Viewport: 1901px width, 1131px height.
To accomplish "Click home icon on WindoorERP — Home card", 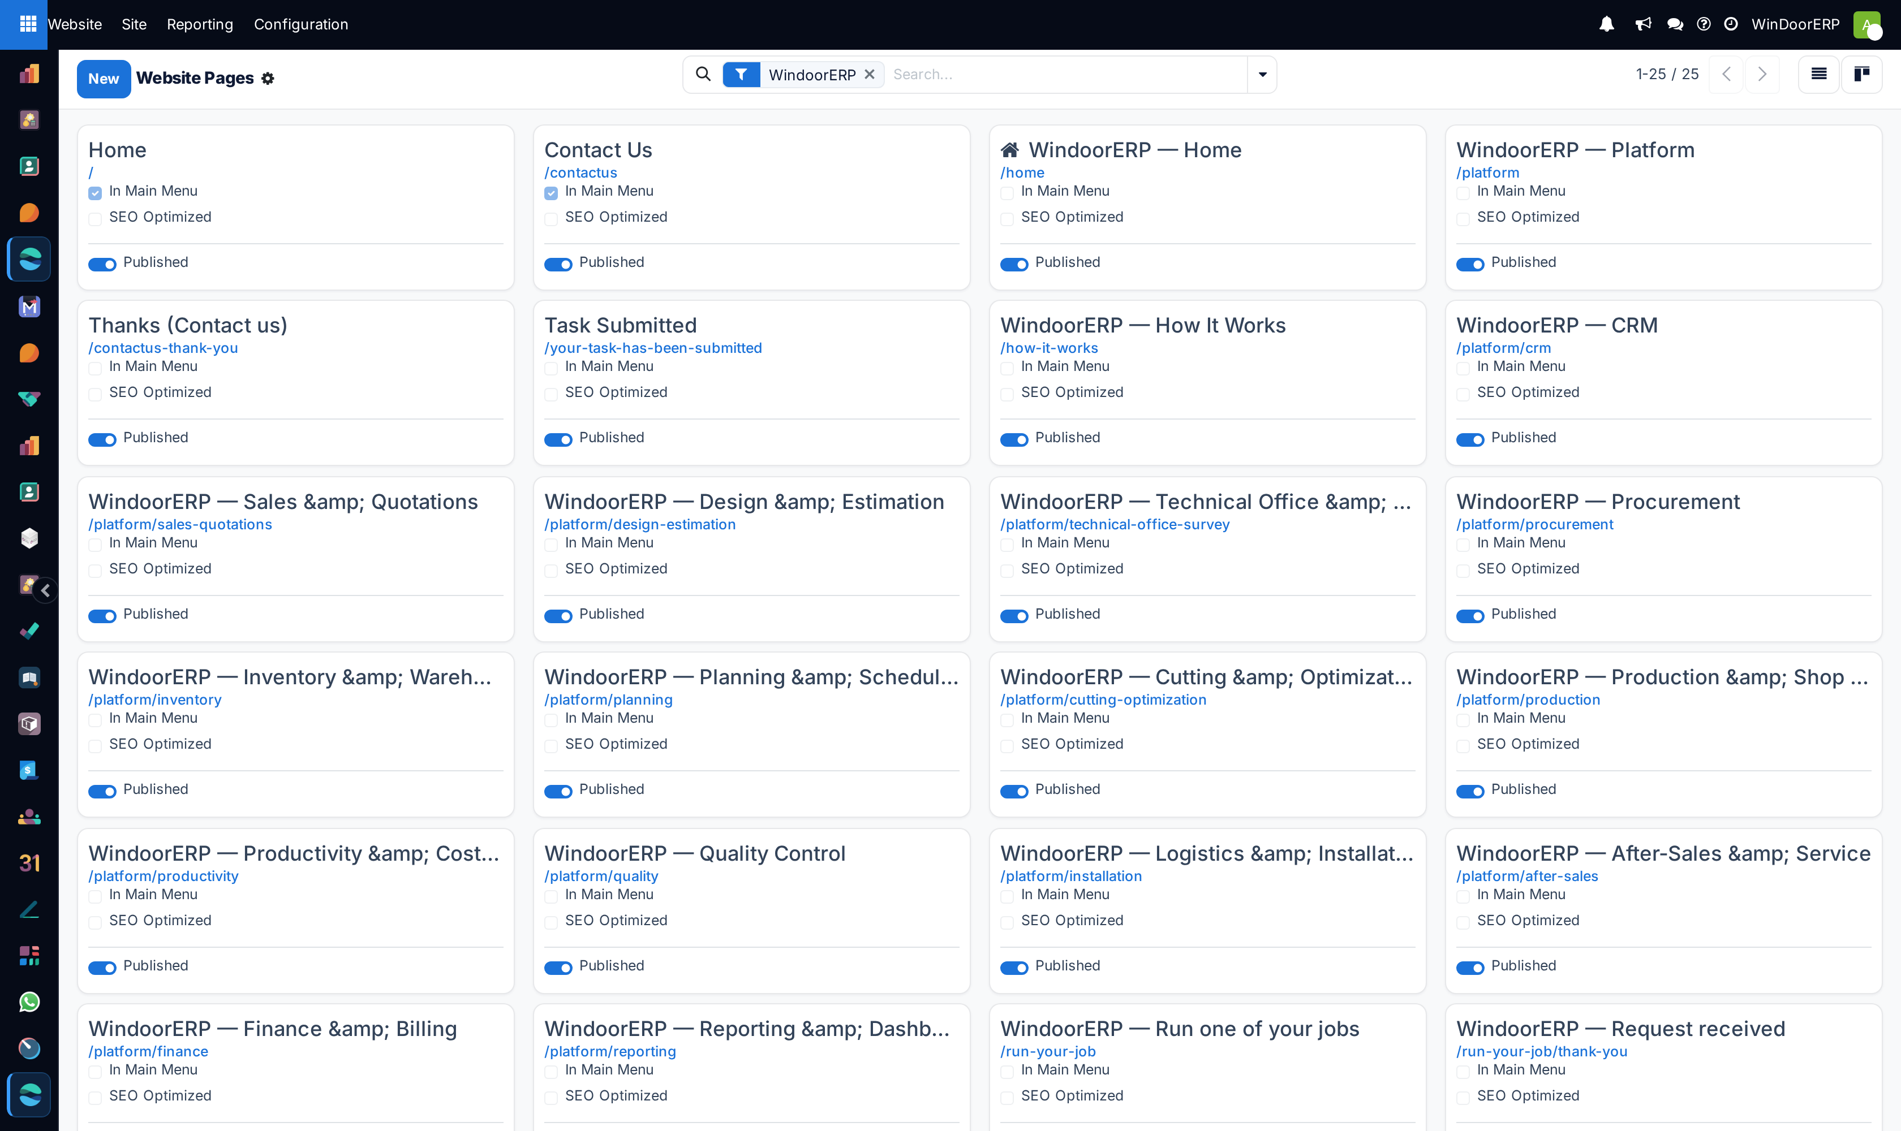I will 1009,149.
